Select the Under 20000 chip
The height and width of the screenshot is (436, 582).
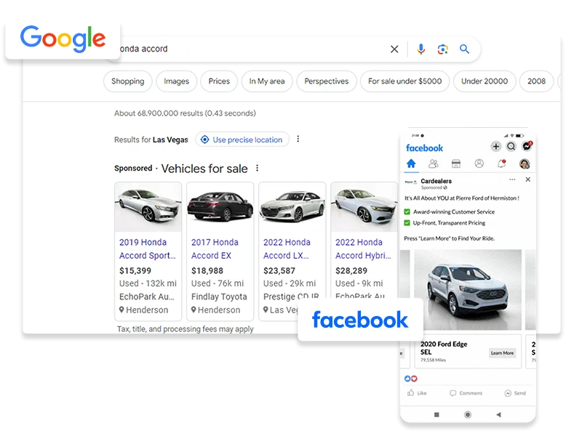pos(485,81)
